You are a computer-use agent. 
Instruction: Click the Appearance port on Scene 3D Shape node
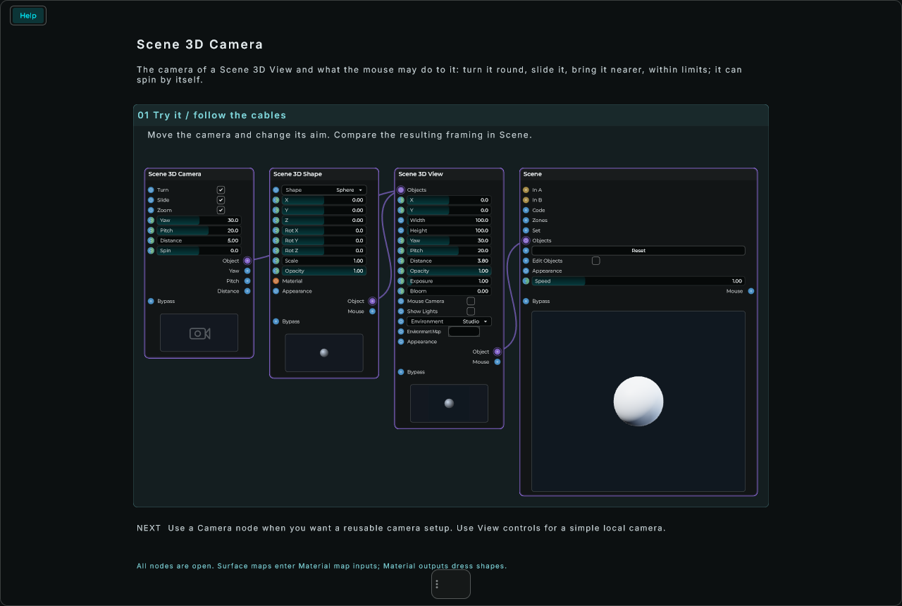click(x=276, y=291)
